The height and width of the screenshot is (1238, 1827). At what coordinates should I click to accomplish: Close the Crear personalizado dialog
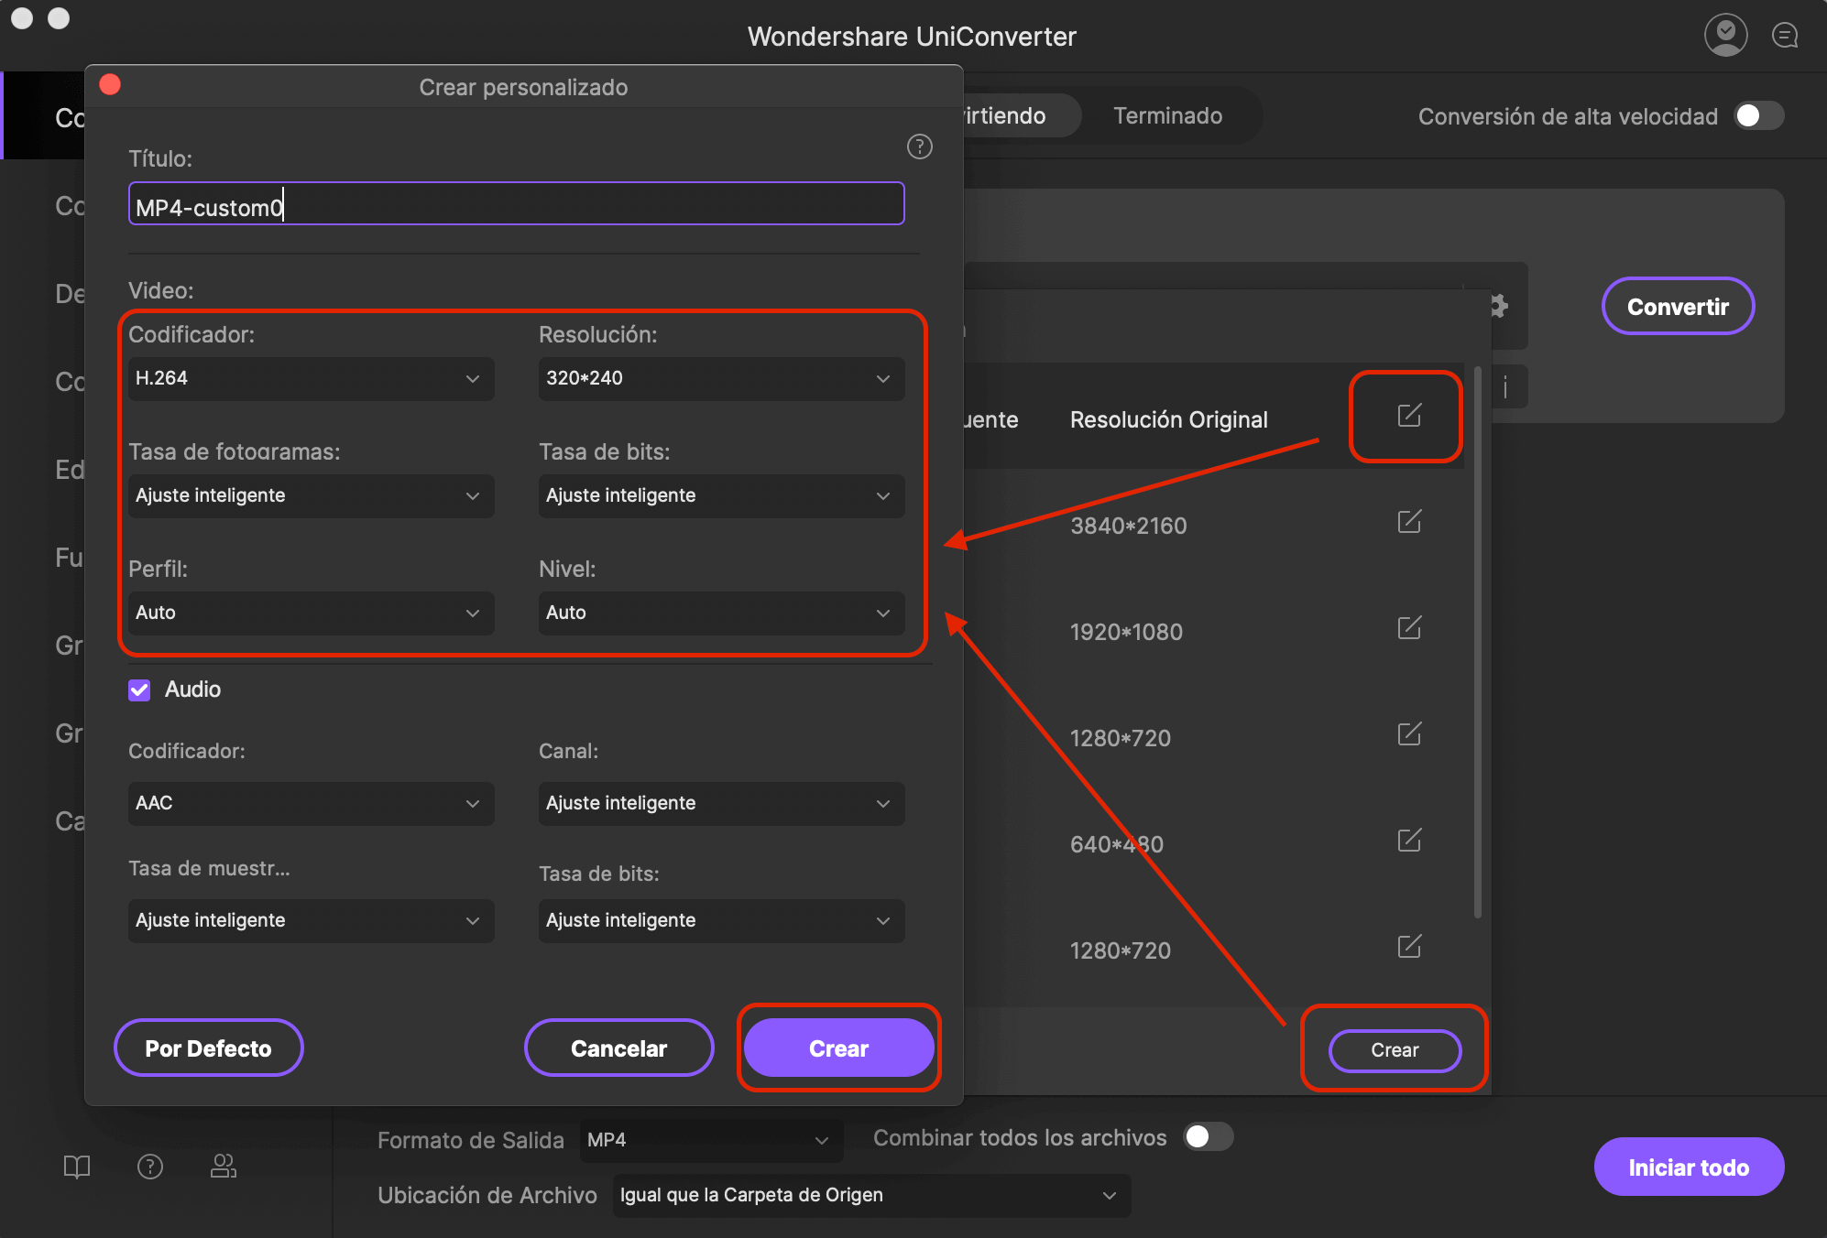tap(110, 85)
